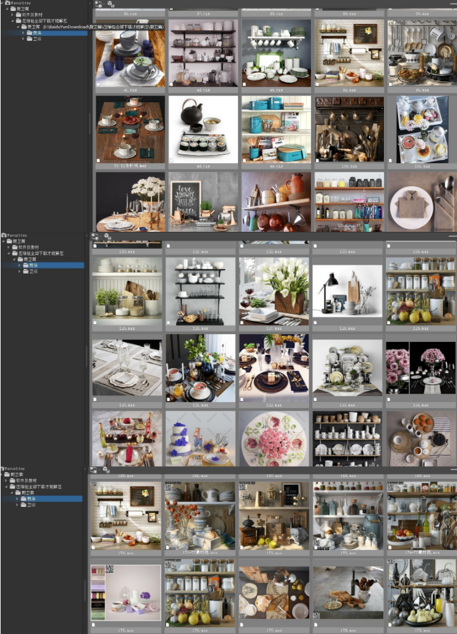
Task: Click the Favorites icon in the top panel tree
Action: [x=7, y=3]
